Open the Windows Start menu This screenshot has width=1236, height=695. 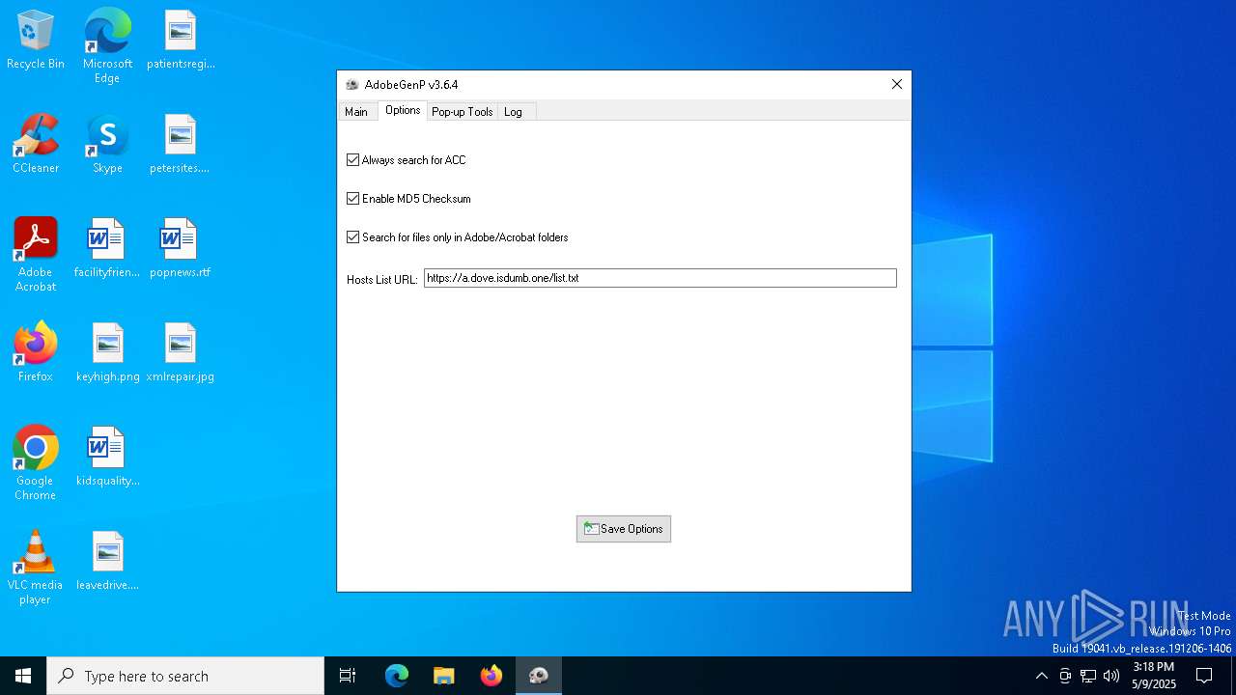click(23, 676)
